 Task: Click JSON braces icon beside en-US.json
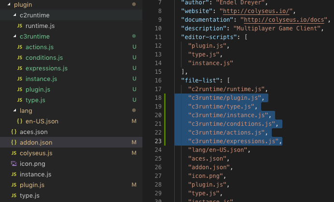click(20, 121)
